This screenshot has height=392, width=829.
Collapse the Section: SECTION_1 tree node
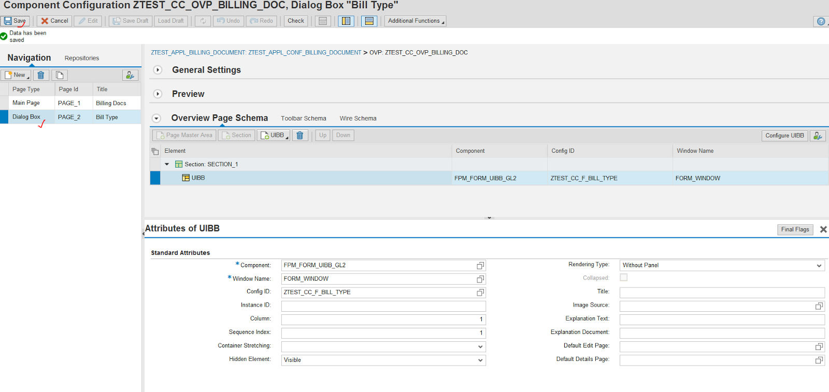tap(167, 164)
